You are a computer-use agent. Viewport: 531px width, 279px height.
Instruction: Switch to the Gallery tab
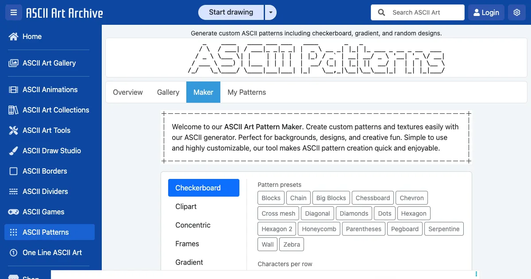click(x=168, y=92)
